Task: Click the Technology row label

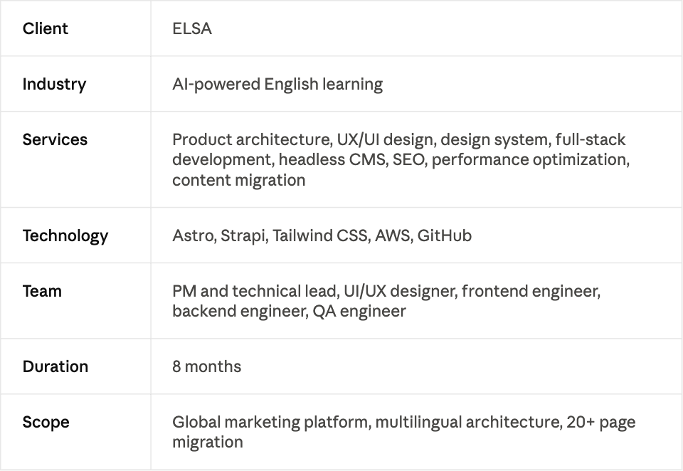Action: pos(65,235)
